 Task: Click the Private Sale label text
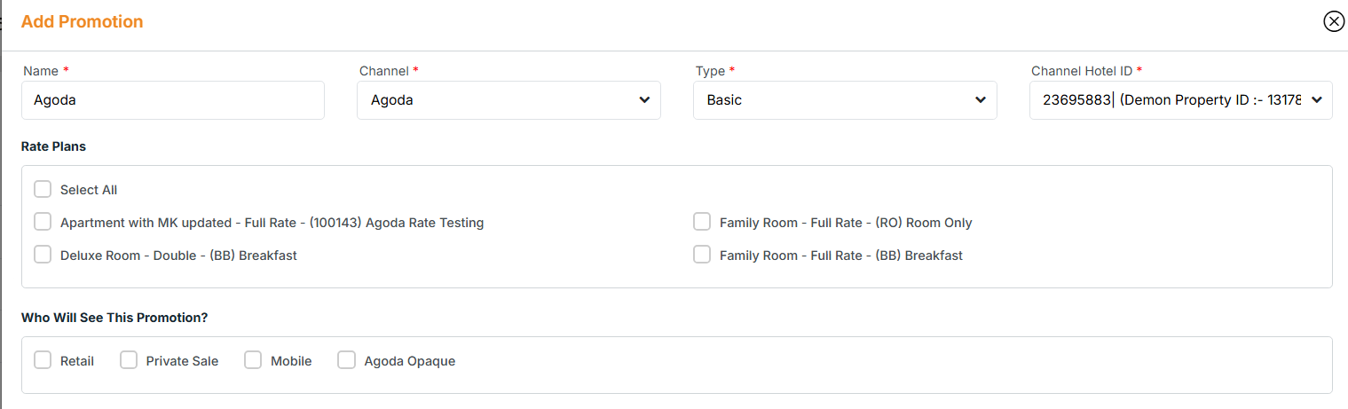[x=182, y=361]
